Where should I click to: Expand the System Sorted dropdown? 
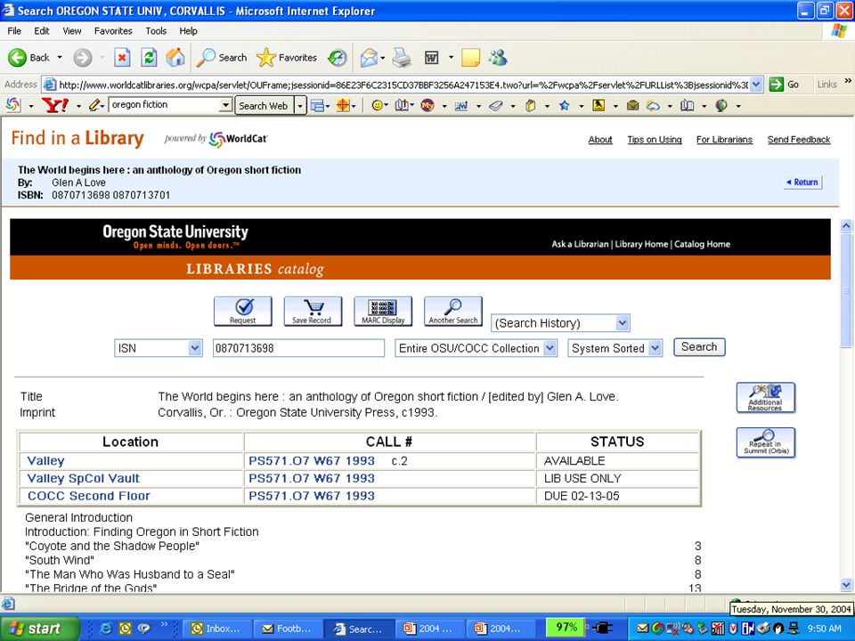pyautogui.click(x=655, y=348)
